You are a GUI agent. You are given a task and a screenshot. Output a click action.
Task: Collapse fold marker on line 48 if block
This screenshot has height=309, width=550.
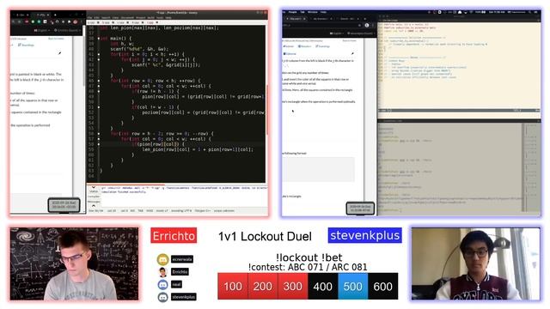click(x=99, y=91)
